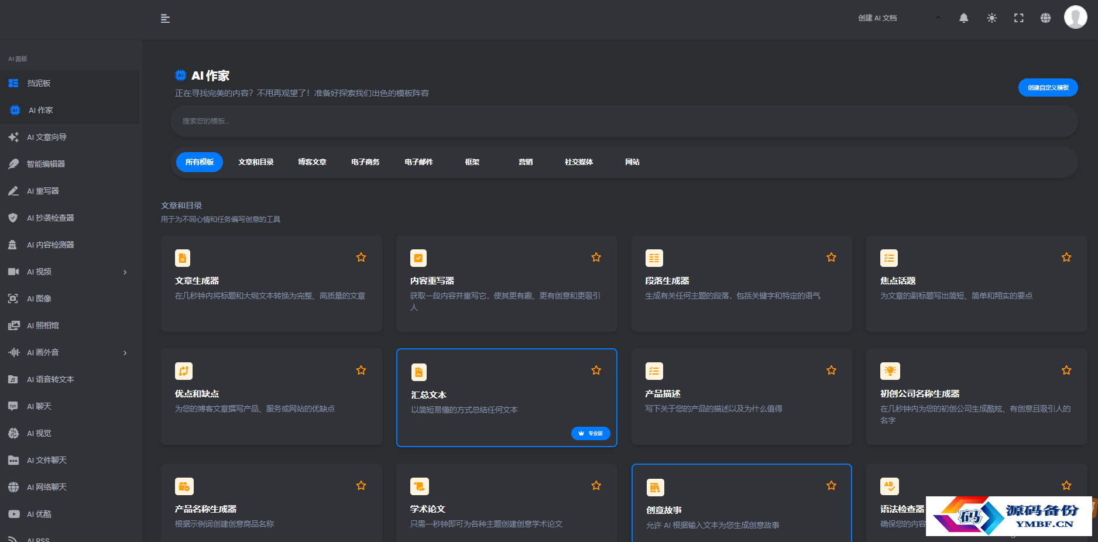Expand AI 视频 submenu chevron
Image resolution: width=1098 pixels, height=542 pixels.
point(125,272)
